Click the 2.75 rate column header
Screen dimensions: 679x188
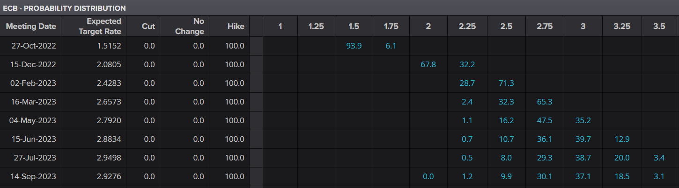point(545,27)
